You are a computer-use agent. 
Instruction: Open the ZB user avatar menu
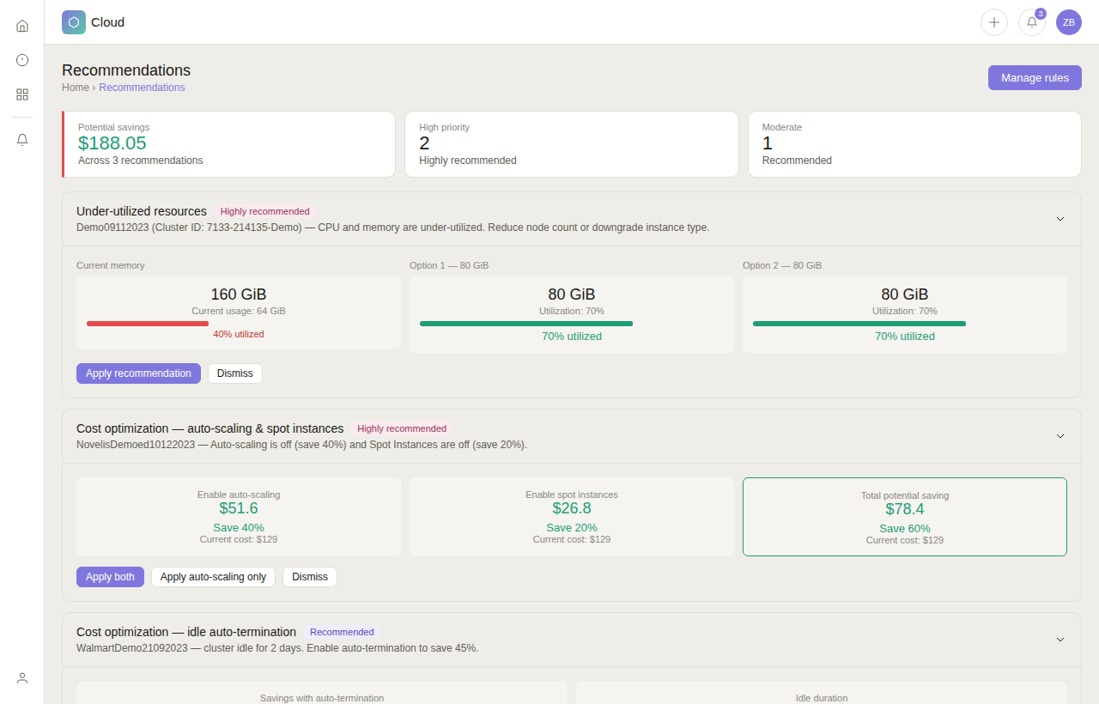(1069, 22)
